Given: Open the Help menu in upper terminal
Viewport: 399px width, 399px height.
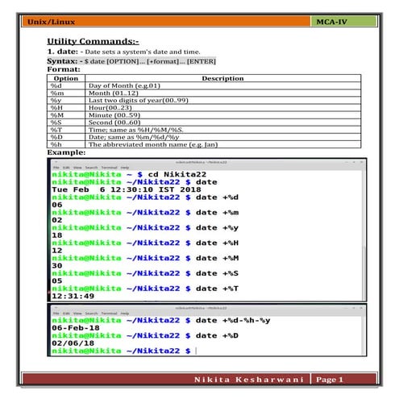Looking at the screenshot, I should [x=125, y=168].
